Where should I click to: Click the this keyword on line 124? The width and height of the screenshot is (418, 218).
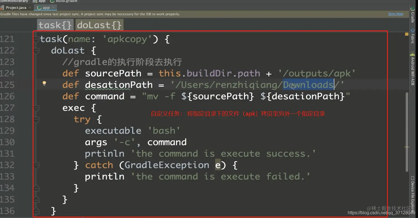click(x=170, y=73)
